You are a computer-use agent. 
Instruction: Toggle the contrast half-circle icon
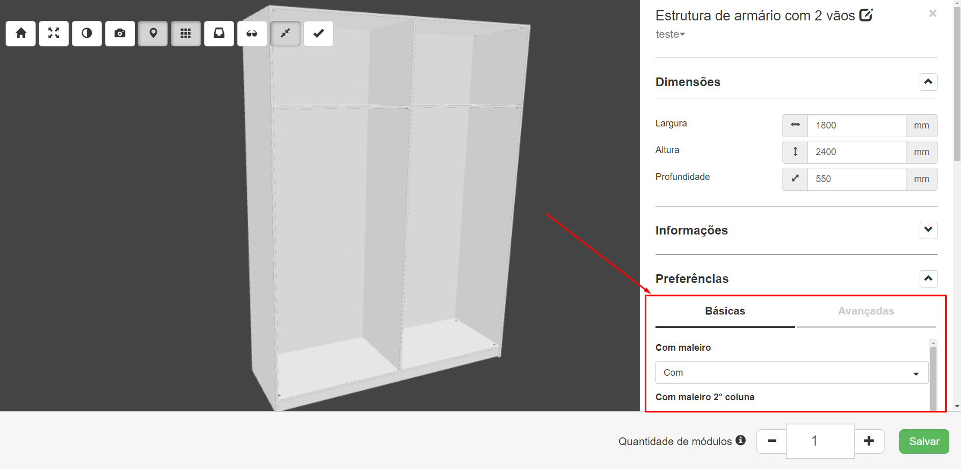87,34
